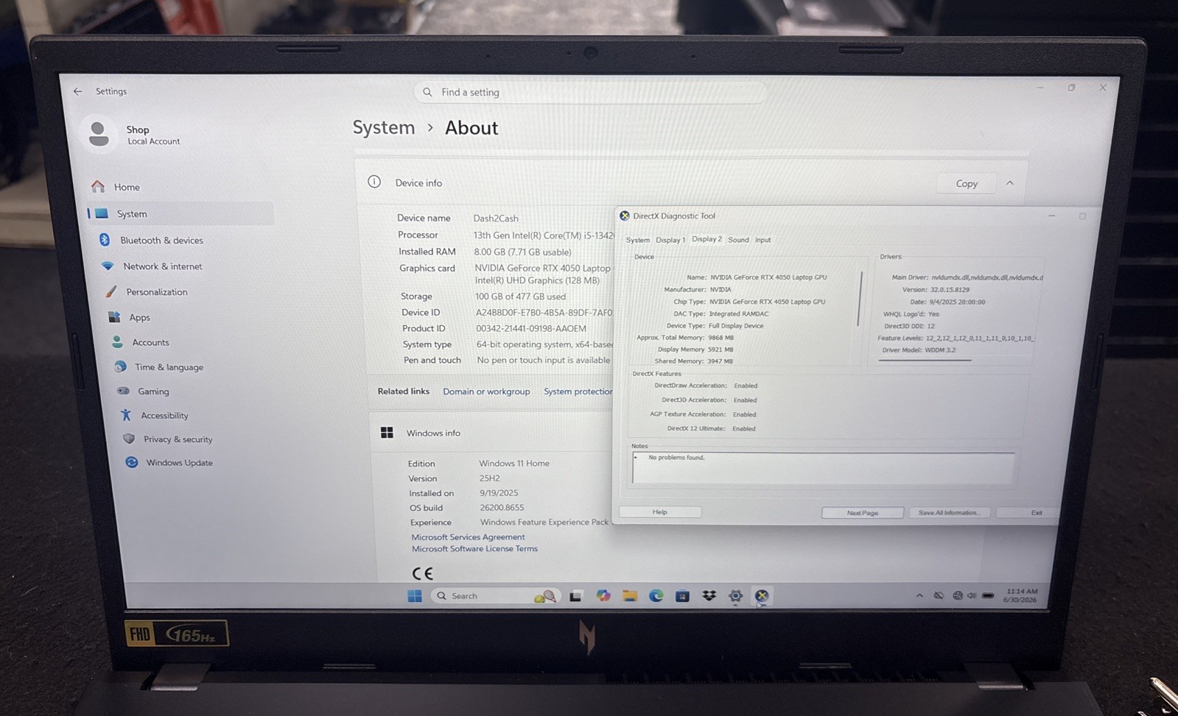Click the Product ID value 00342-21441-09198-AAOEM

(531, 329)
